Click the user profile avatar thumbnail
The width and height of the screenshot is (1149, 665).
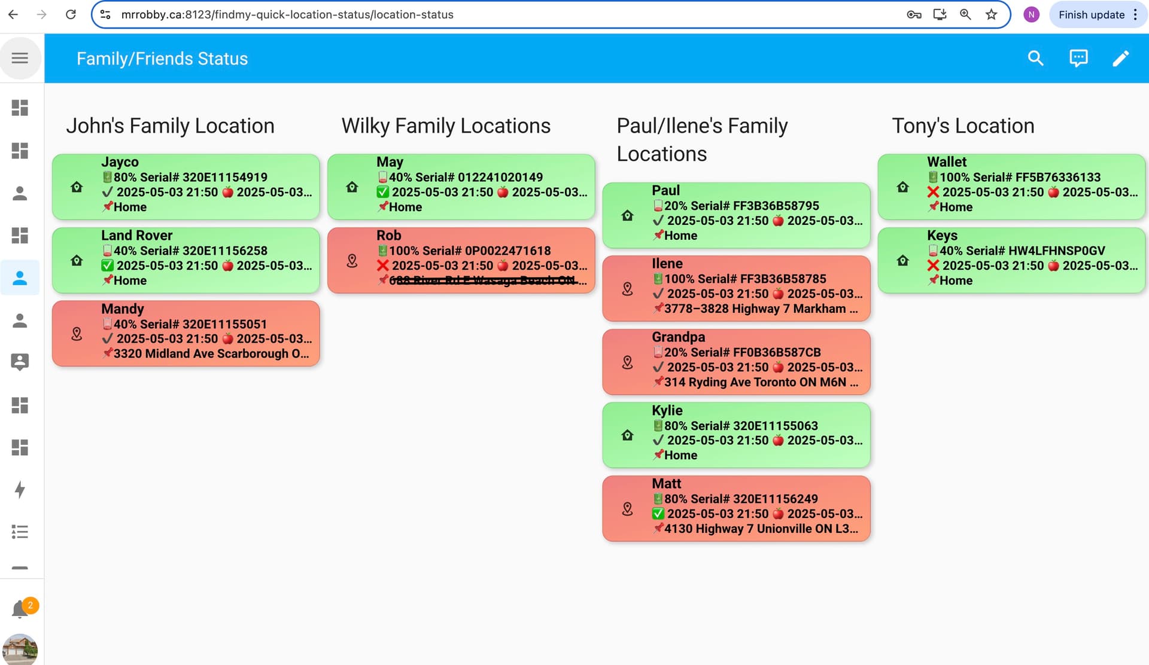20,650
